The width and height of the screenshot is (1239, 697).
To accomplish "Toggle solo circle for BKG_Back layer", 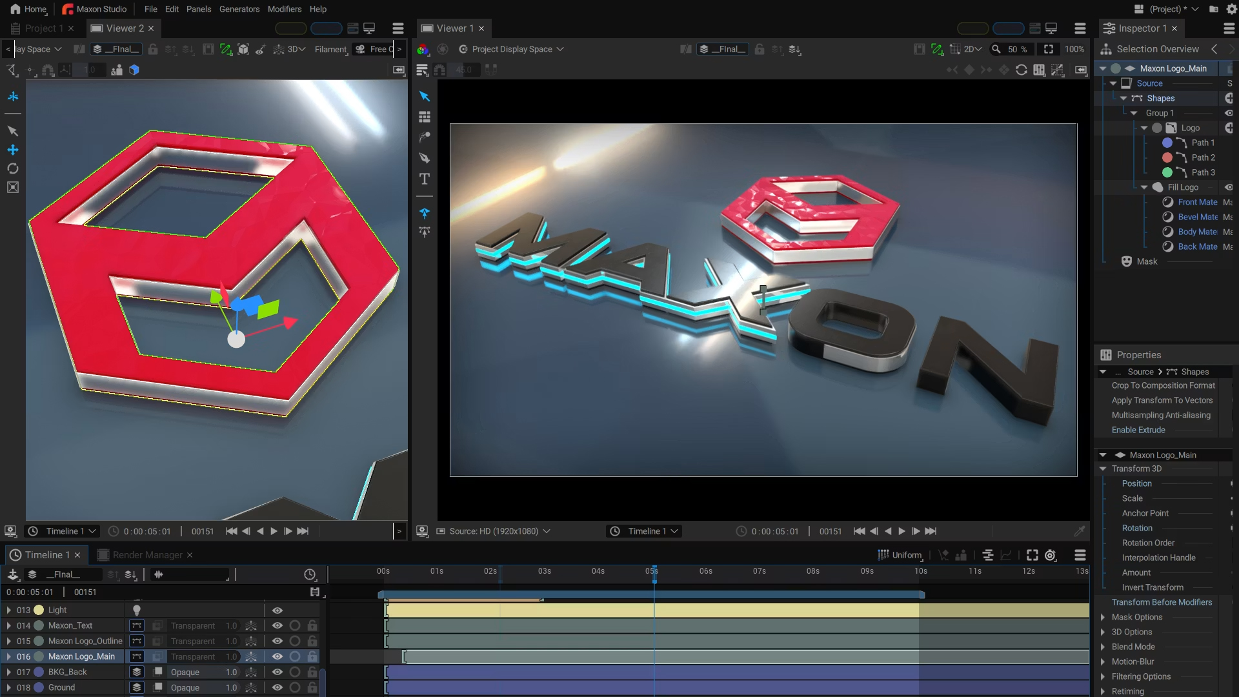I will [x=295, y=672].
